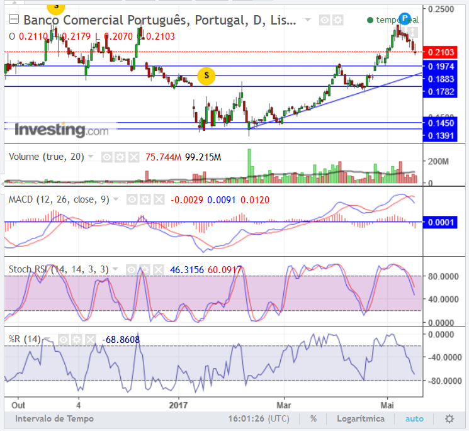Remove the %R (14) indicator
Viewport: 469px width, 431px height.
(91, 340)
